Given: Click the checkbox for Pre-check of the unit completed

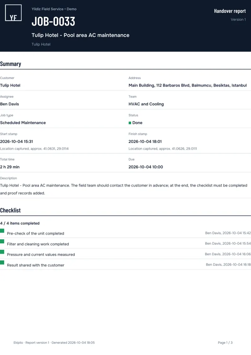Looking at the screenshot, I should [2, 231].
